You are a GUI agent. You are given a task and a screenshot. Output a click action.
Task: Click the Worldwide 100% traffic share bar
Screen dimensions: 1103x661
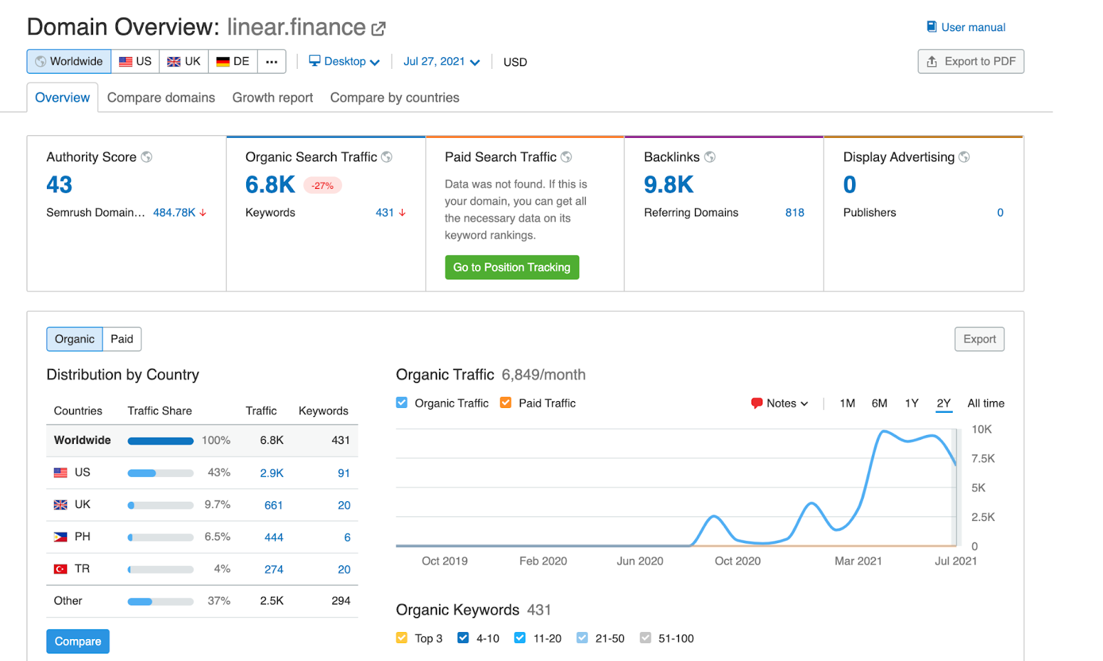(x=161, y=441)
